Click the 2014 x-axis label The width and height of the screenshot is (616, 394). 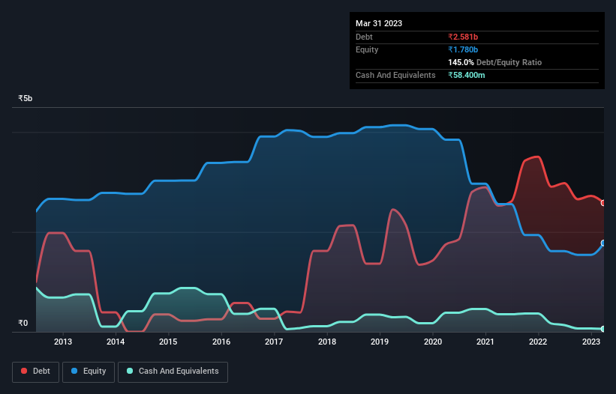[116, 342]
